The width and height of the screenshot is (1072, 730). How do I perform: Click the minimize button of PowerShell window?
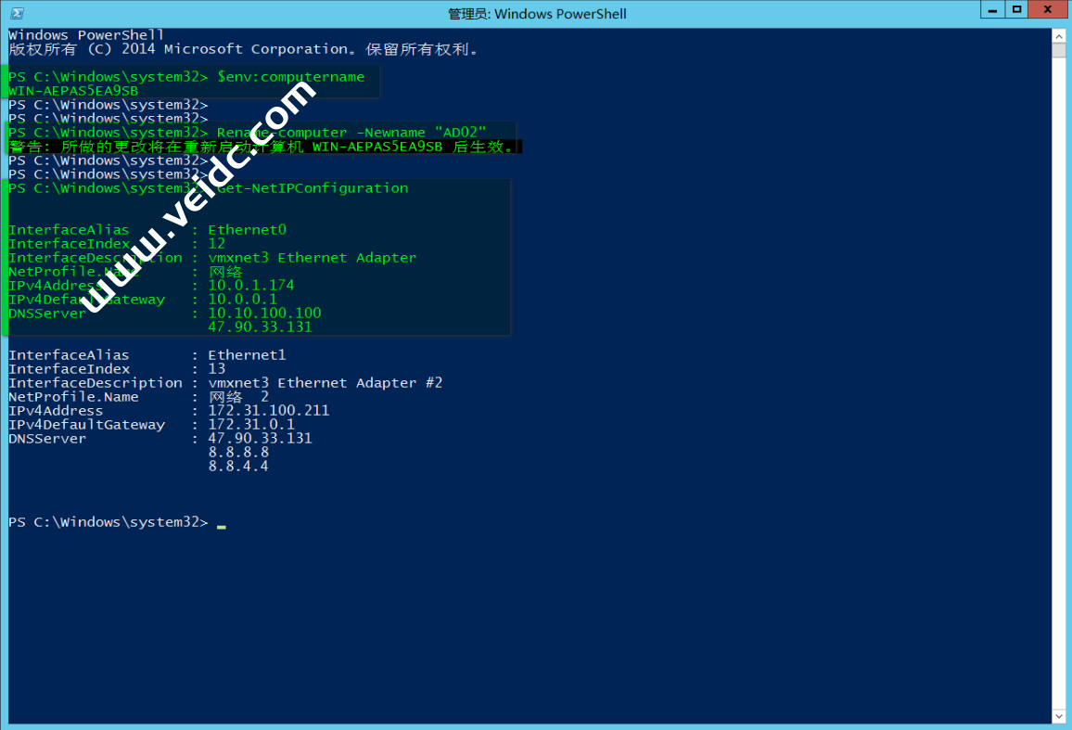tap(990, 10)
